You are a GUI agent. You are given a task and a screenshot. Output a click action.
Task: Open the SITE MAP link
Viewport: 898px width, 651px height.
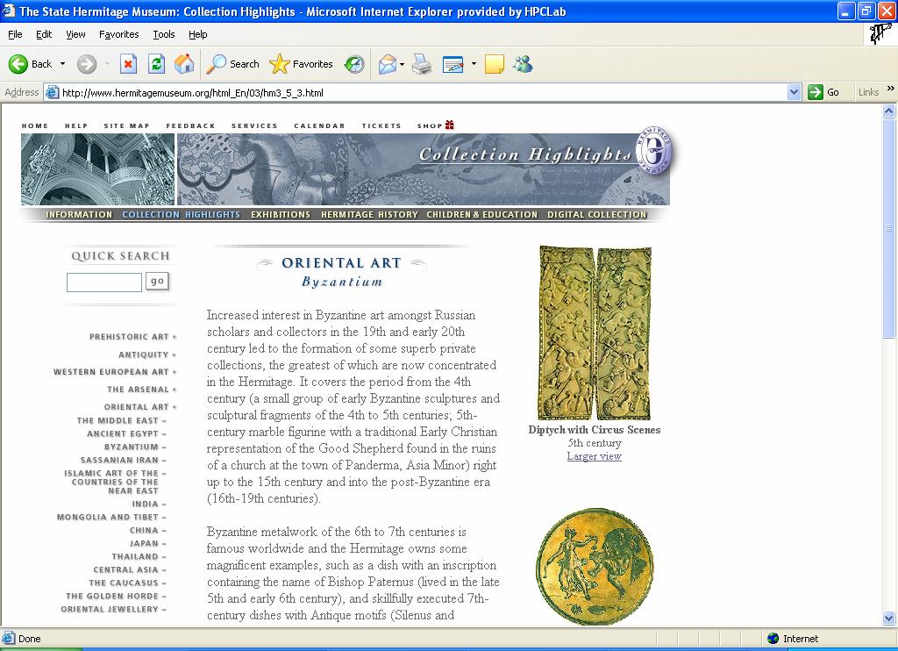pyautogui.click(x=126, y=125)
